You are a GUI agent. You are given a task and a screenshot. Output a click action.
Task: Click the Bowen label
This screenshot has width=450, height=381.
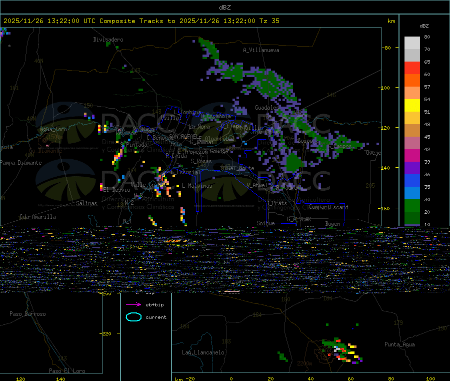tap(332, 224)
